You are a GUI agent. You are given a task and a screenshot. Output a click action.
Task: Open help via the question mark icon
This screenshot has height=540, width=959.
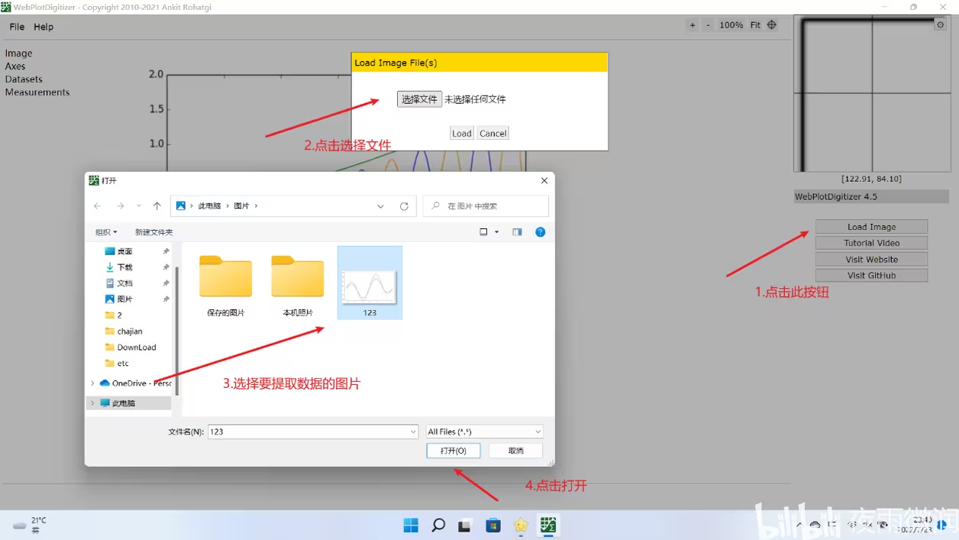click(x=541, y=231)
